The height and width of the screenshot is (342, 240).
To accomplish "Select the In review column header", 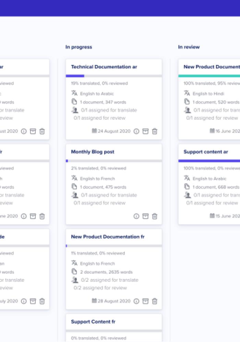I will click(x=189, y=47).
